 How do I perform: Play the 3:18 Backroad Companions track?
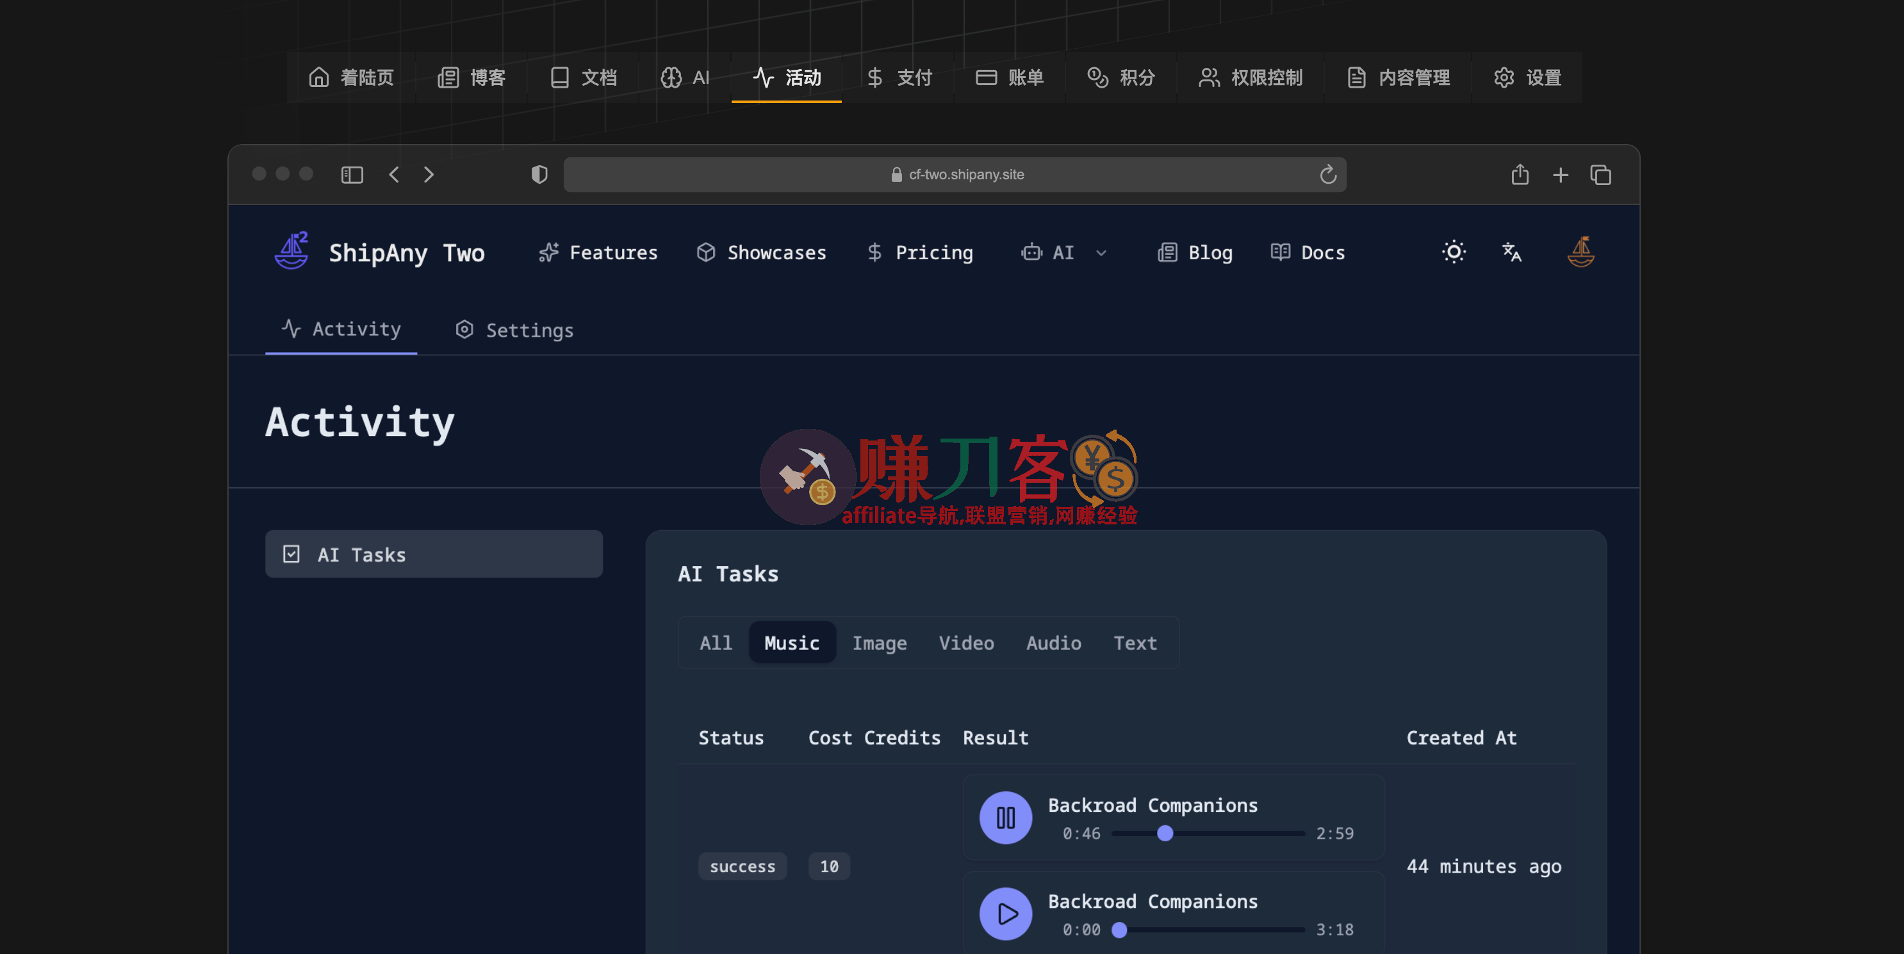coord(1005,914)
